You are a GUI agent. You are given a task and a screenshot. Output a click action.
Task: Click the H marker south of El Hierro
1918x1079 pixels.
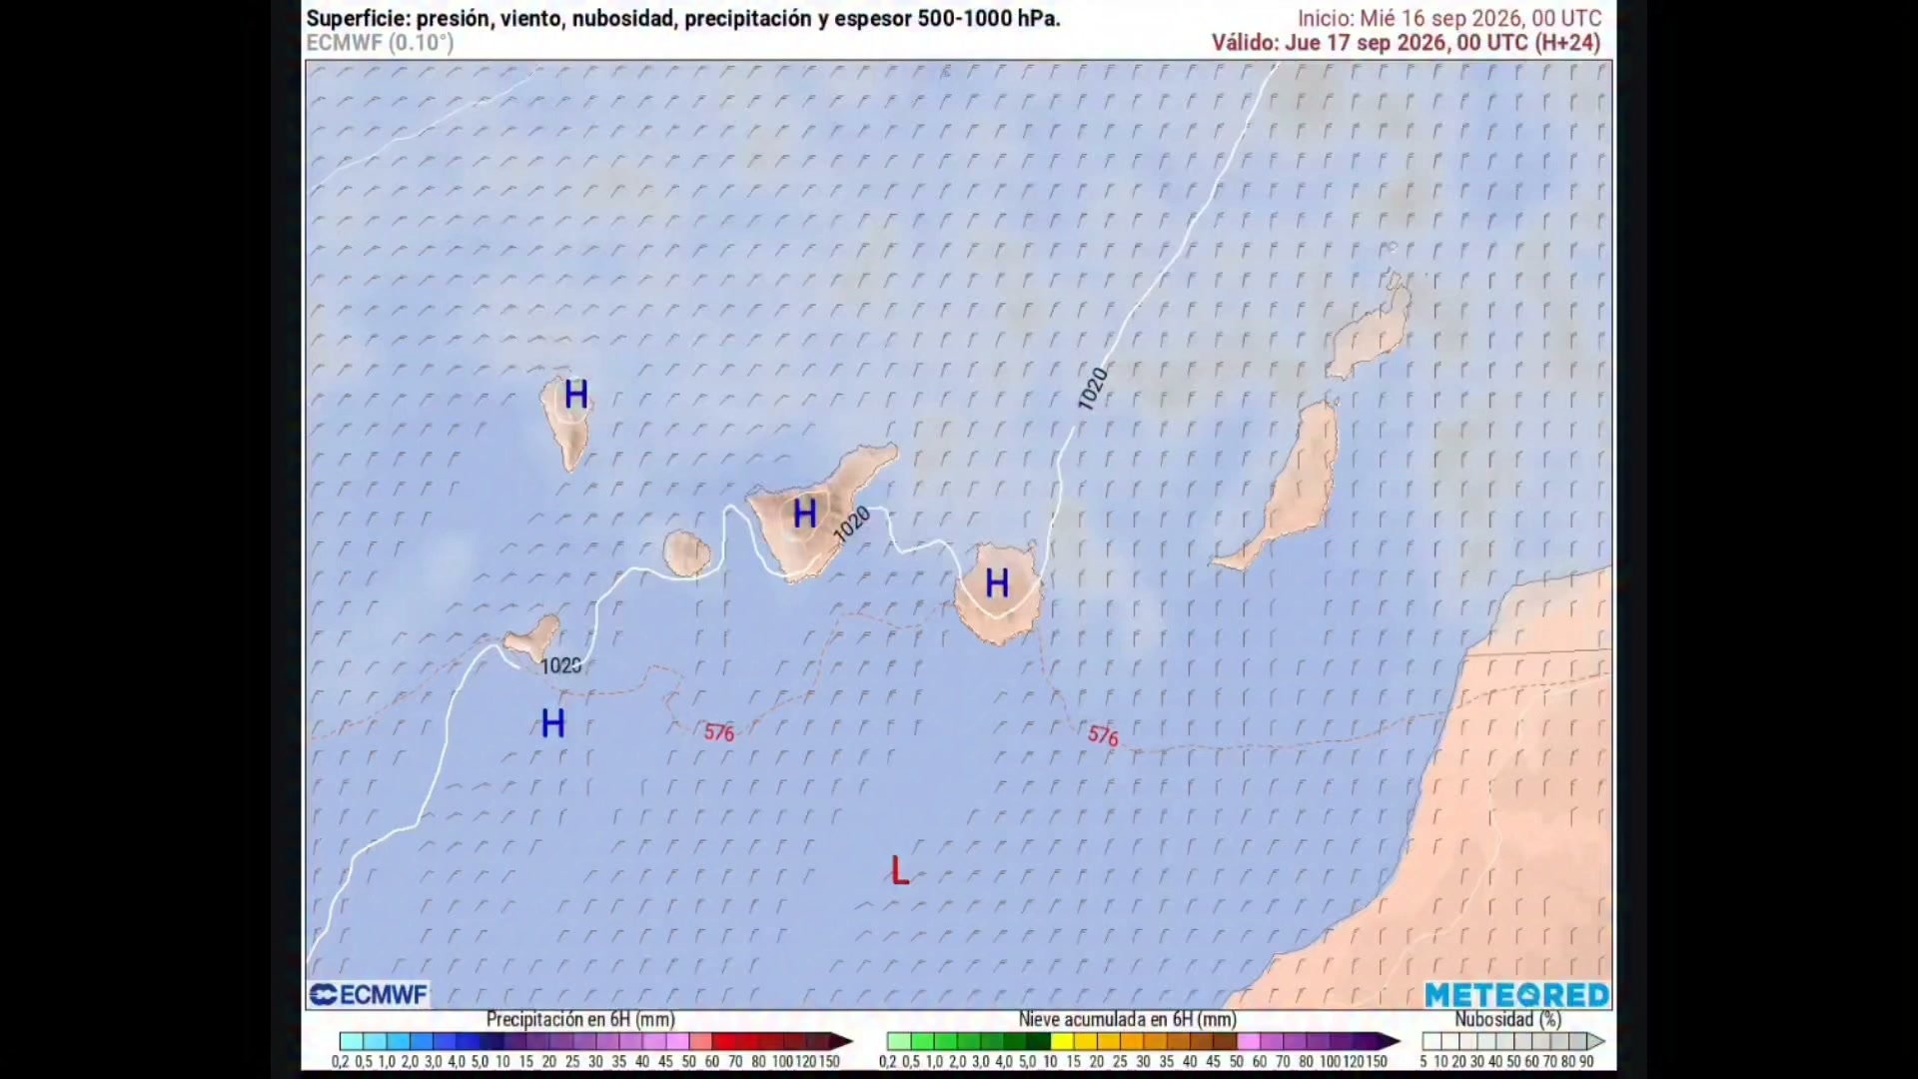[552, 722]
